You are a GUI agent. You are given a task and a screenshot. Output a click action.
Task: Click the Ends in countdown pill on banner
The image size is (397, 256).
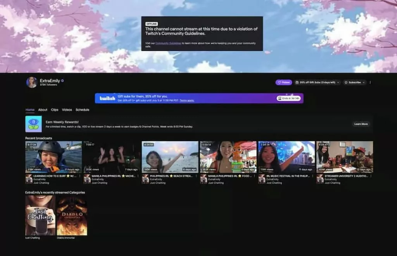point(288,98)
